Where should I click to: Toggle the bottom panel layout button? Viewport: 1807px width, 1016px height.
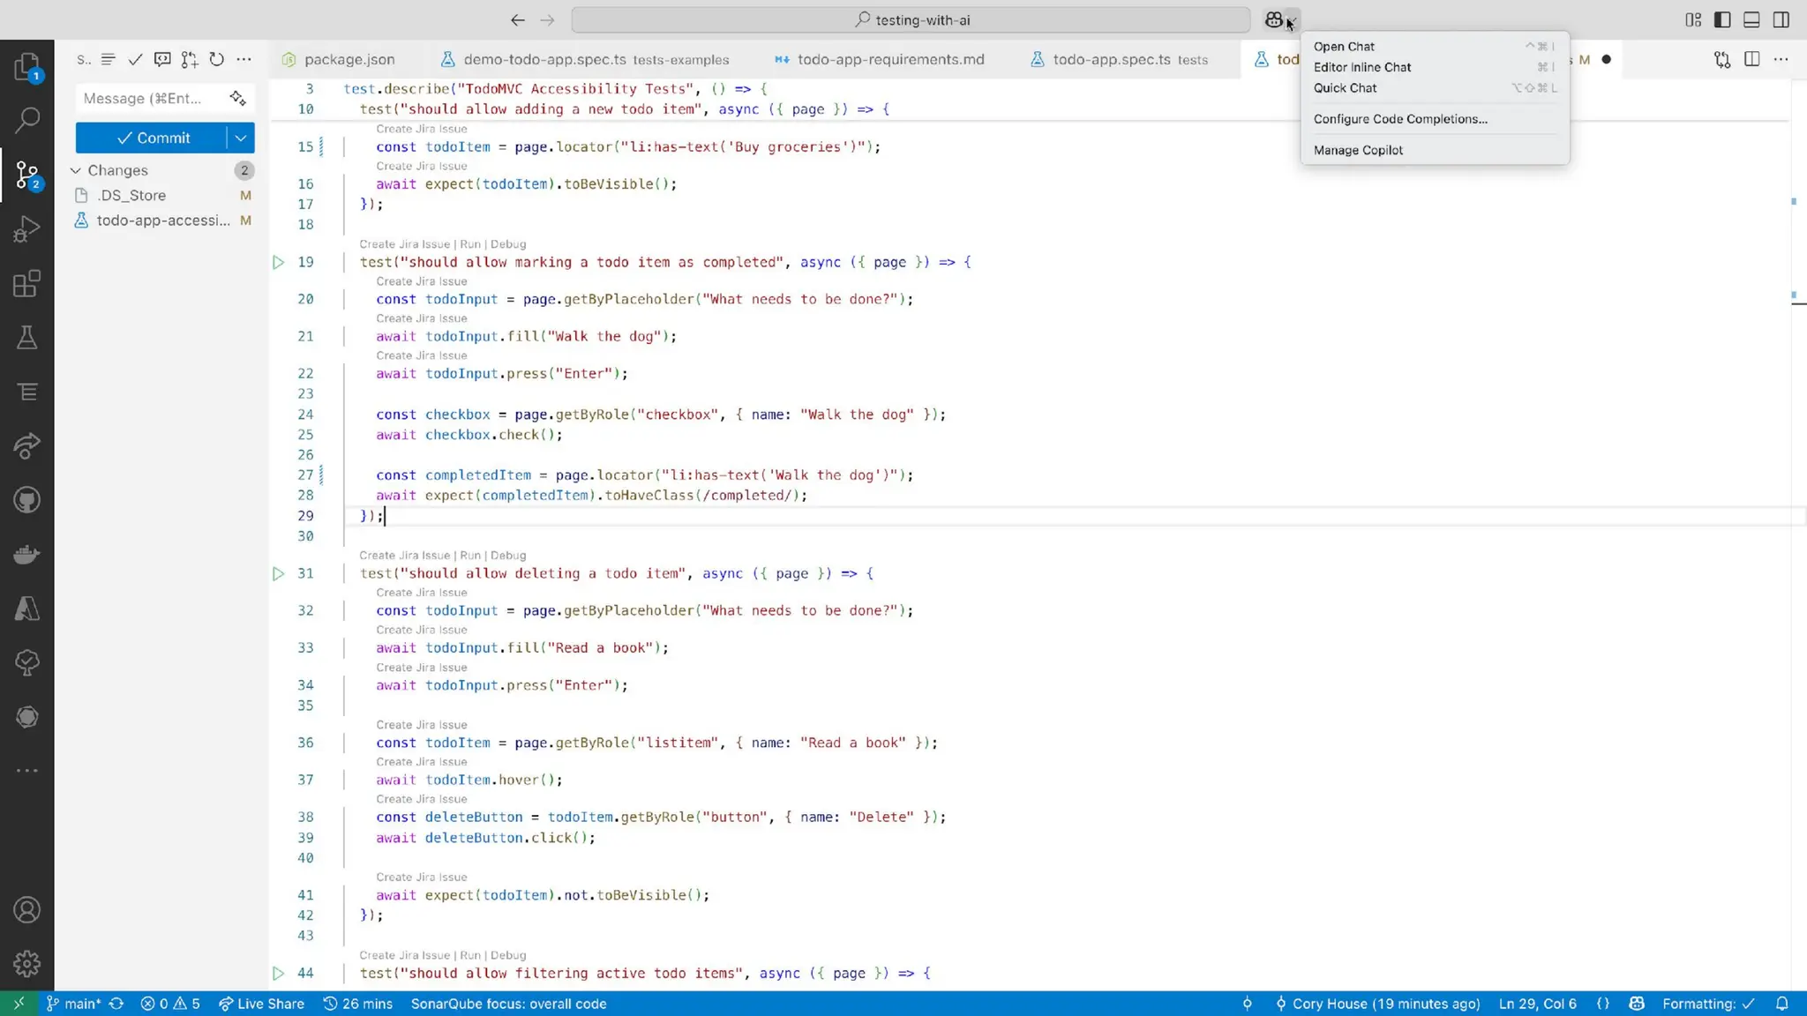pyautogui.click(x=1751, y=19)
